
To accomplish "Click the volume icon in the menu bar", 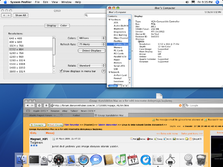I will tap(187, 2).
